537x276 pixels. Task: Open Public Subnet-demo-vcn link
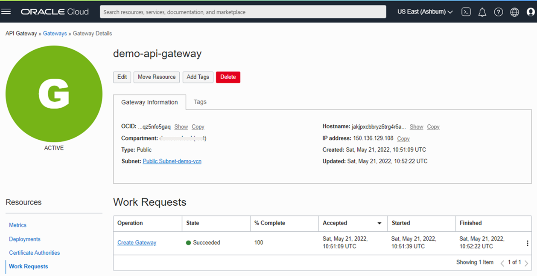pos(172,161)
